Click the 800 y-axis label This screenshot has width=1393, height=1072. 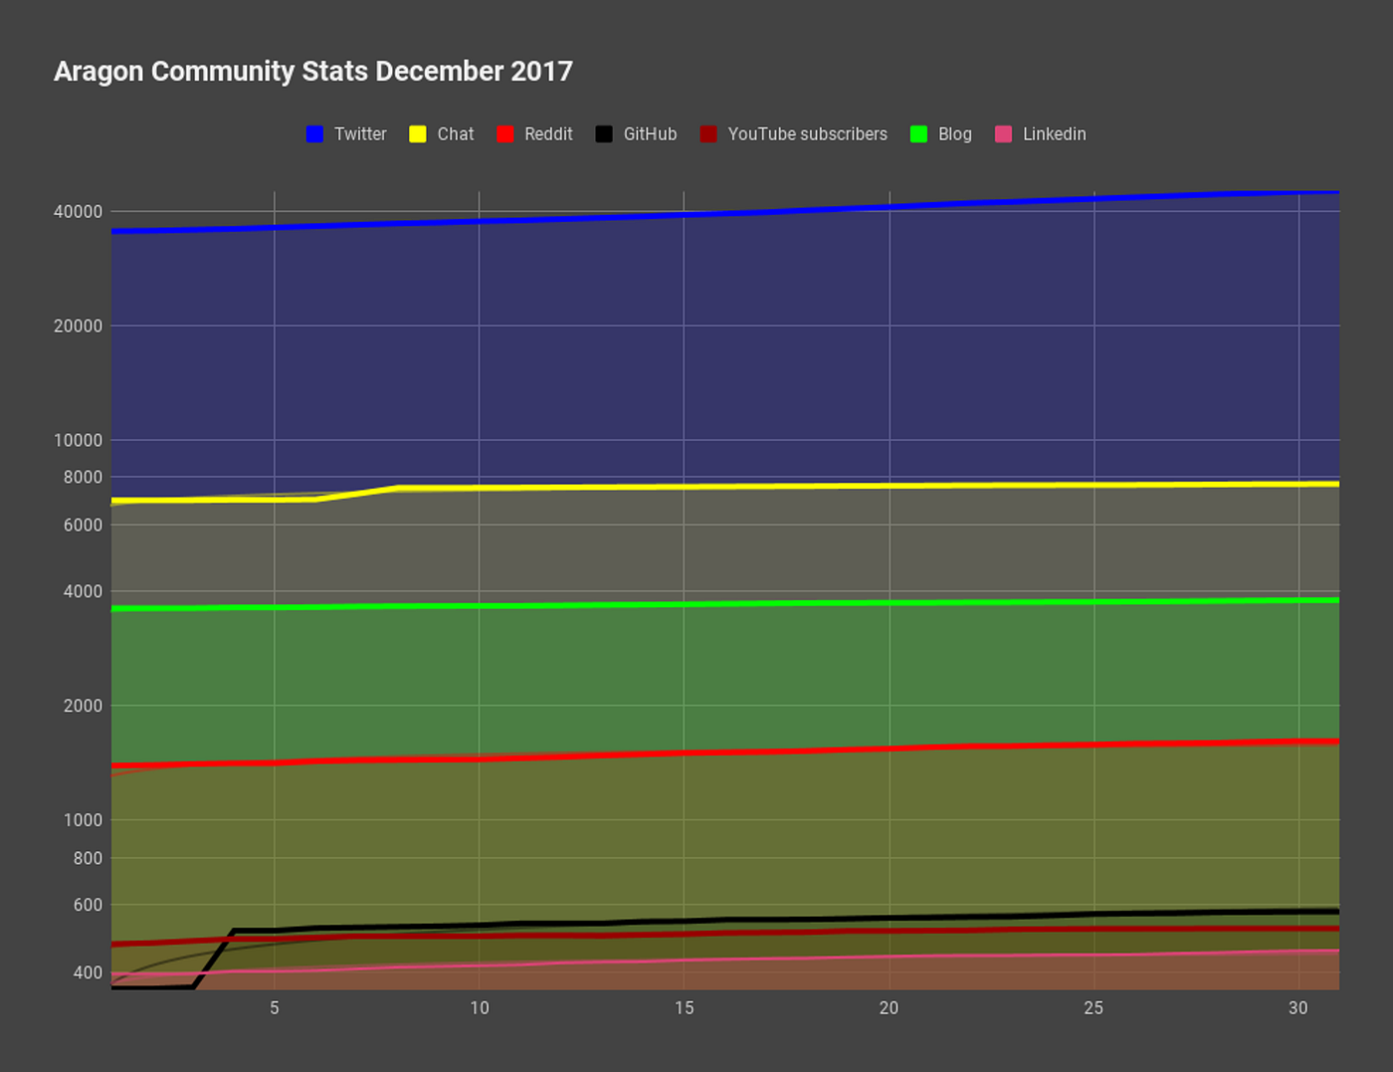88,859
